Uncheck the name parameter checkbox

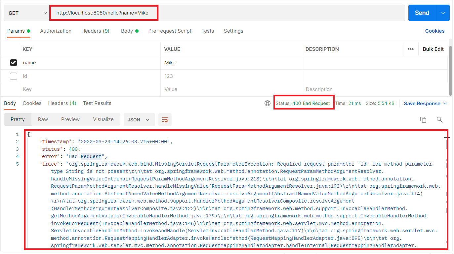(14, 63)
